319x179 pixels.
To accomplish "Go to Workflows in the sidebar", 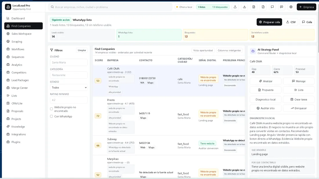I will [23, 49].
